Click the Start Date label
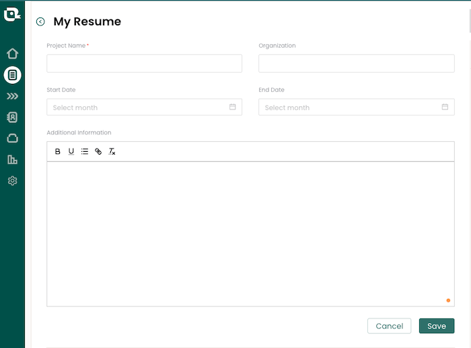471x348 pixels. (x=61, y=90)
